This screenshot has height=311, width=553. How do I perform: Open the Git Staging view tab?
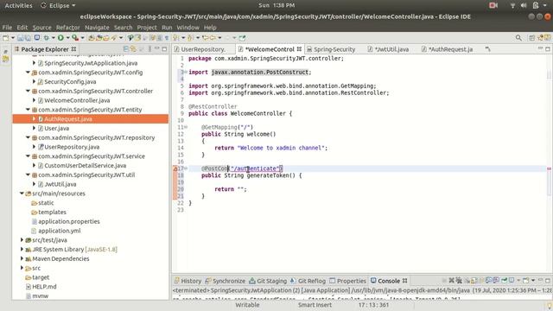point(268,281)
